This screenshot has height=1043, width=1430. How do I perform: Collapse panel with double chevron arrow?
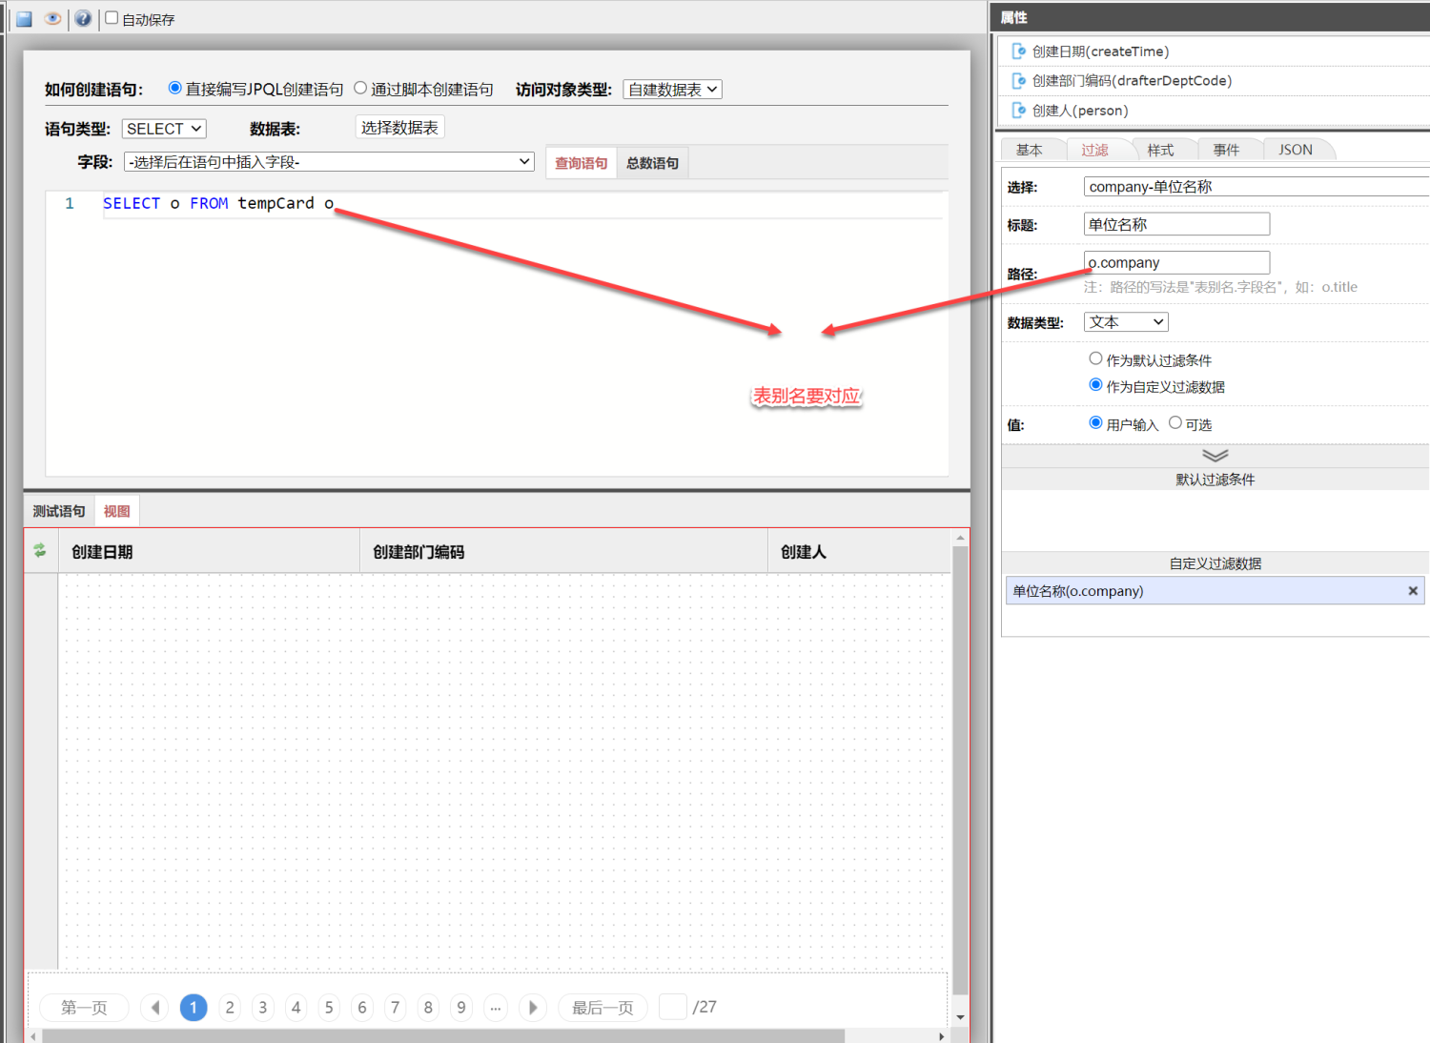(x=1215, y=456)
